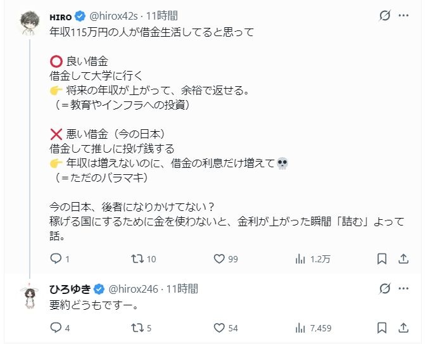Screen dimensions: 435x344
Task: Bookmark HIRO's post
Action: tap(382, 258)
